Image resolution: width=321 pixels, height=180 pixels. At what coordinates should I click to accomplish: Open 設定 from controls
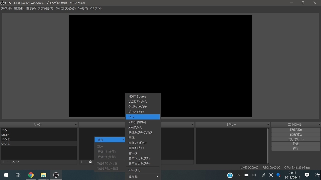point(296,144)
